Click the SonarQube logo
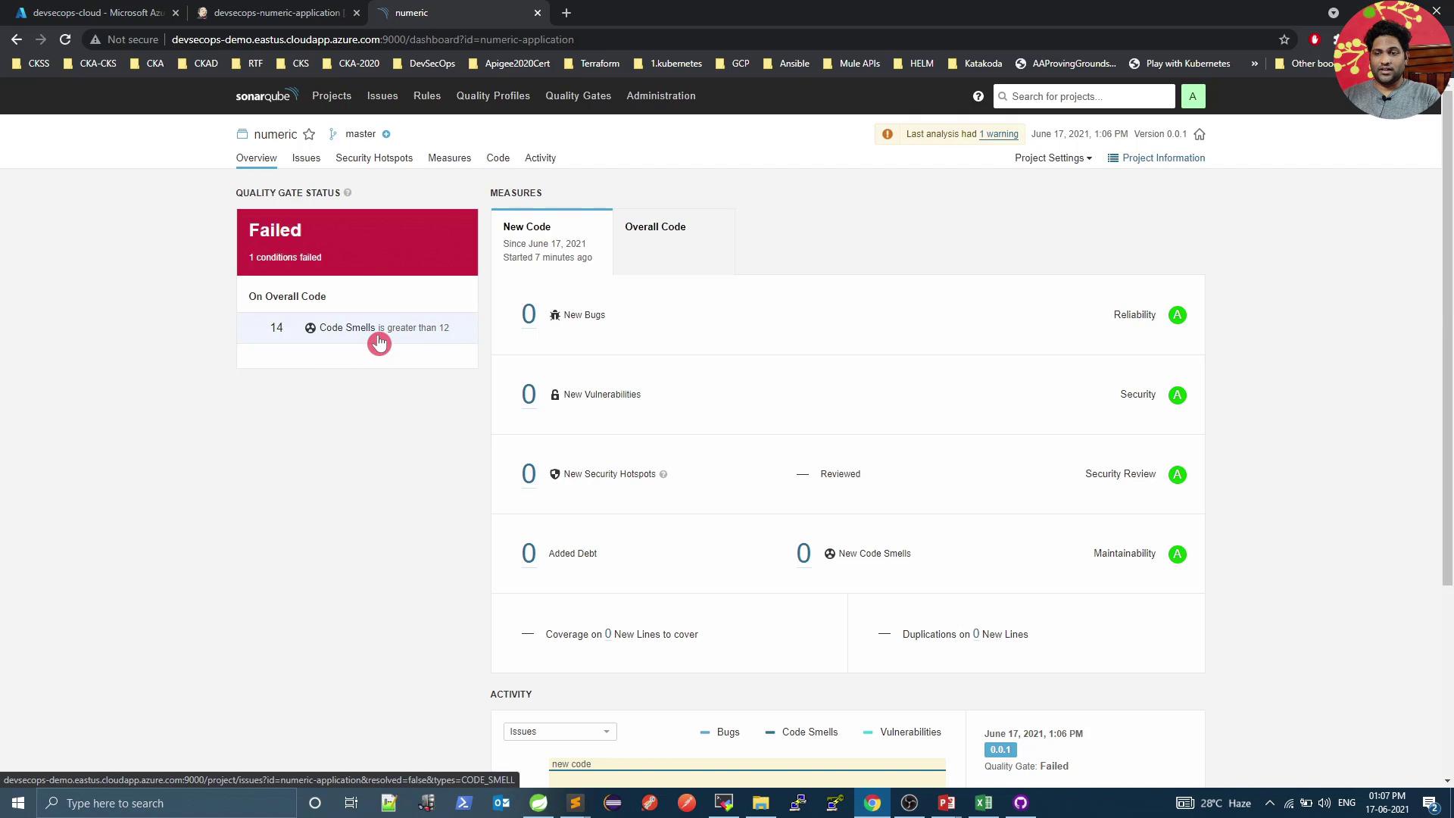The height and width of the screenshot is (818, 1454). (x=267, y=96)
